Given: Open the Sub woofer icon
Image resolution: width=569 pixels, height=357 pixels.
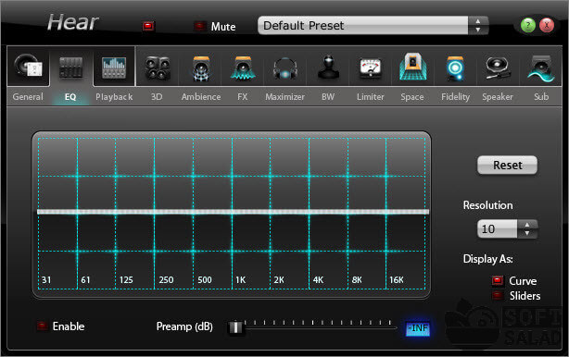Looking at the screenshot, I should (540, 68).
